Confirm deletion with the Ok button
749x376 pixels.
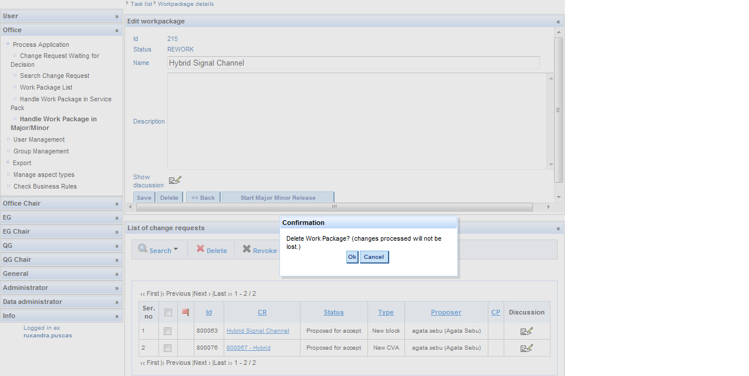click(x=352, y=257)
